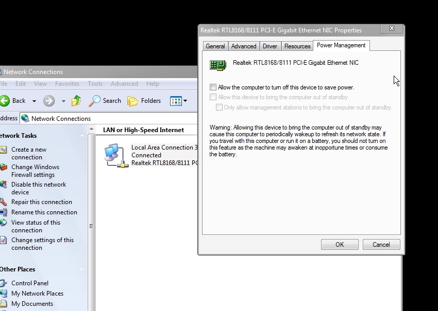Click the task pane scrollbar up arrow
The width and height of the screenshot is (438, 311).
(x=91, y=130)
